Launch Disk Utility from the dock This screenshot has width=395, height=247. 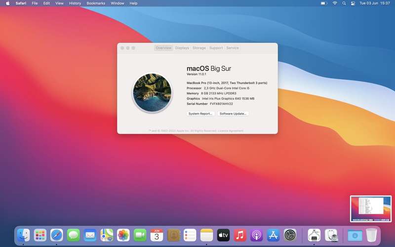(331, 235)
